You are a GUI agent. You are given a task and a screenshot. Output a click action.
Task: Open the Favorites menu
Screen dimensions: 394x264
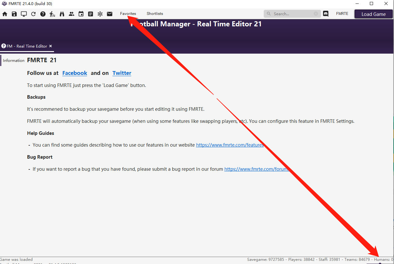click(128, 14)
